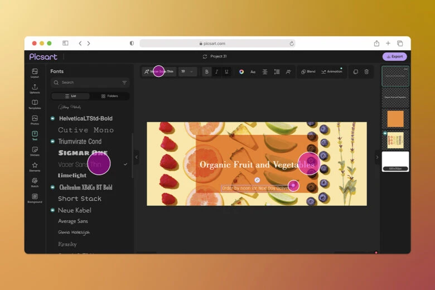
Task: Toggle italic formatting
Action: (217, 71)
